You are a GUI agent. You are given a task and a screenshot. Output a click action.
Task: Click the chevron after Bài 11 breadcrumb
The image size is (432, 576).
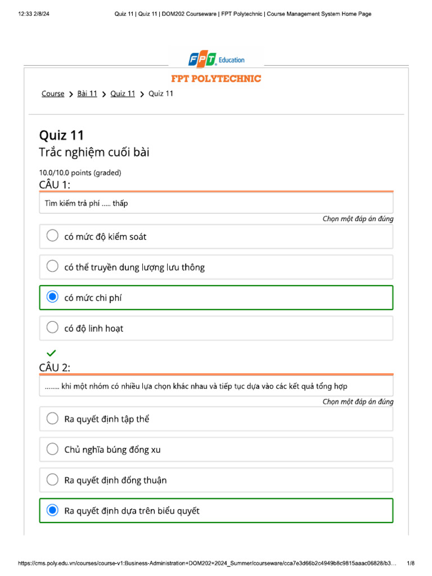(104, 94)
